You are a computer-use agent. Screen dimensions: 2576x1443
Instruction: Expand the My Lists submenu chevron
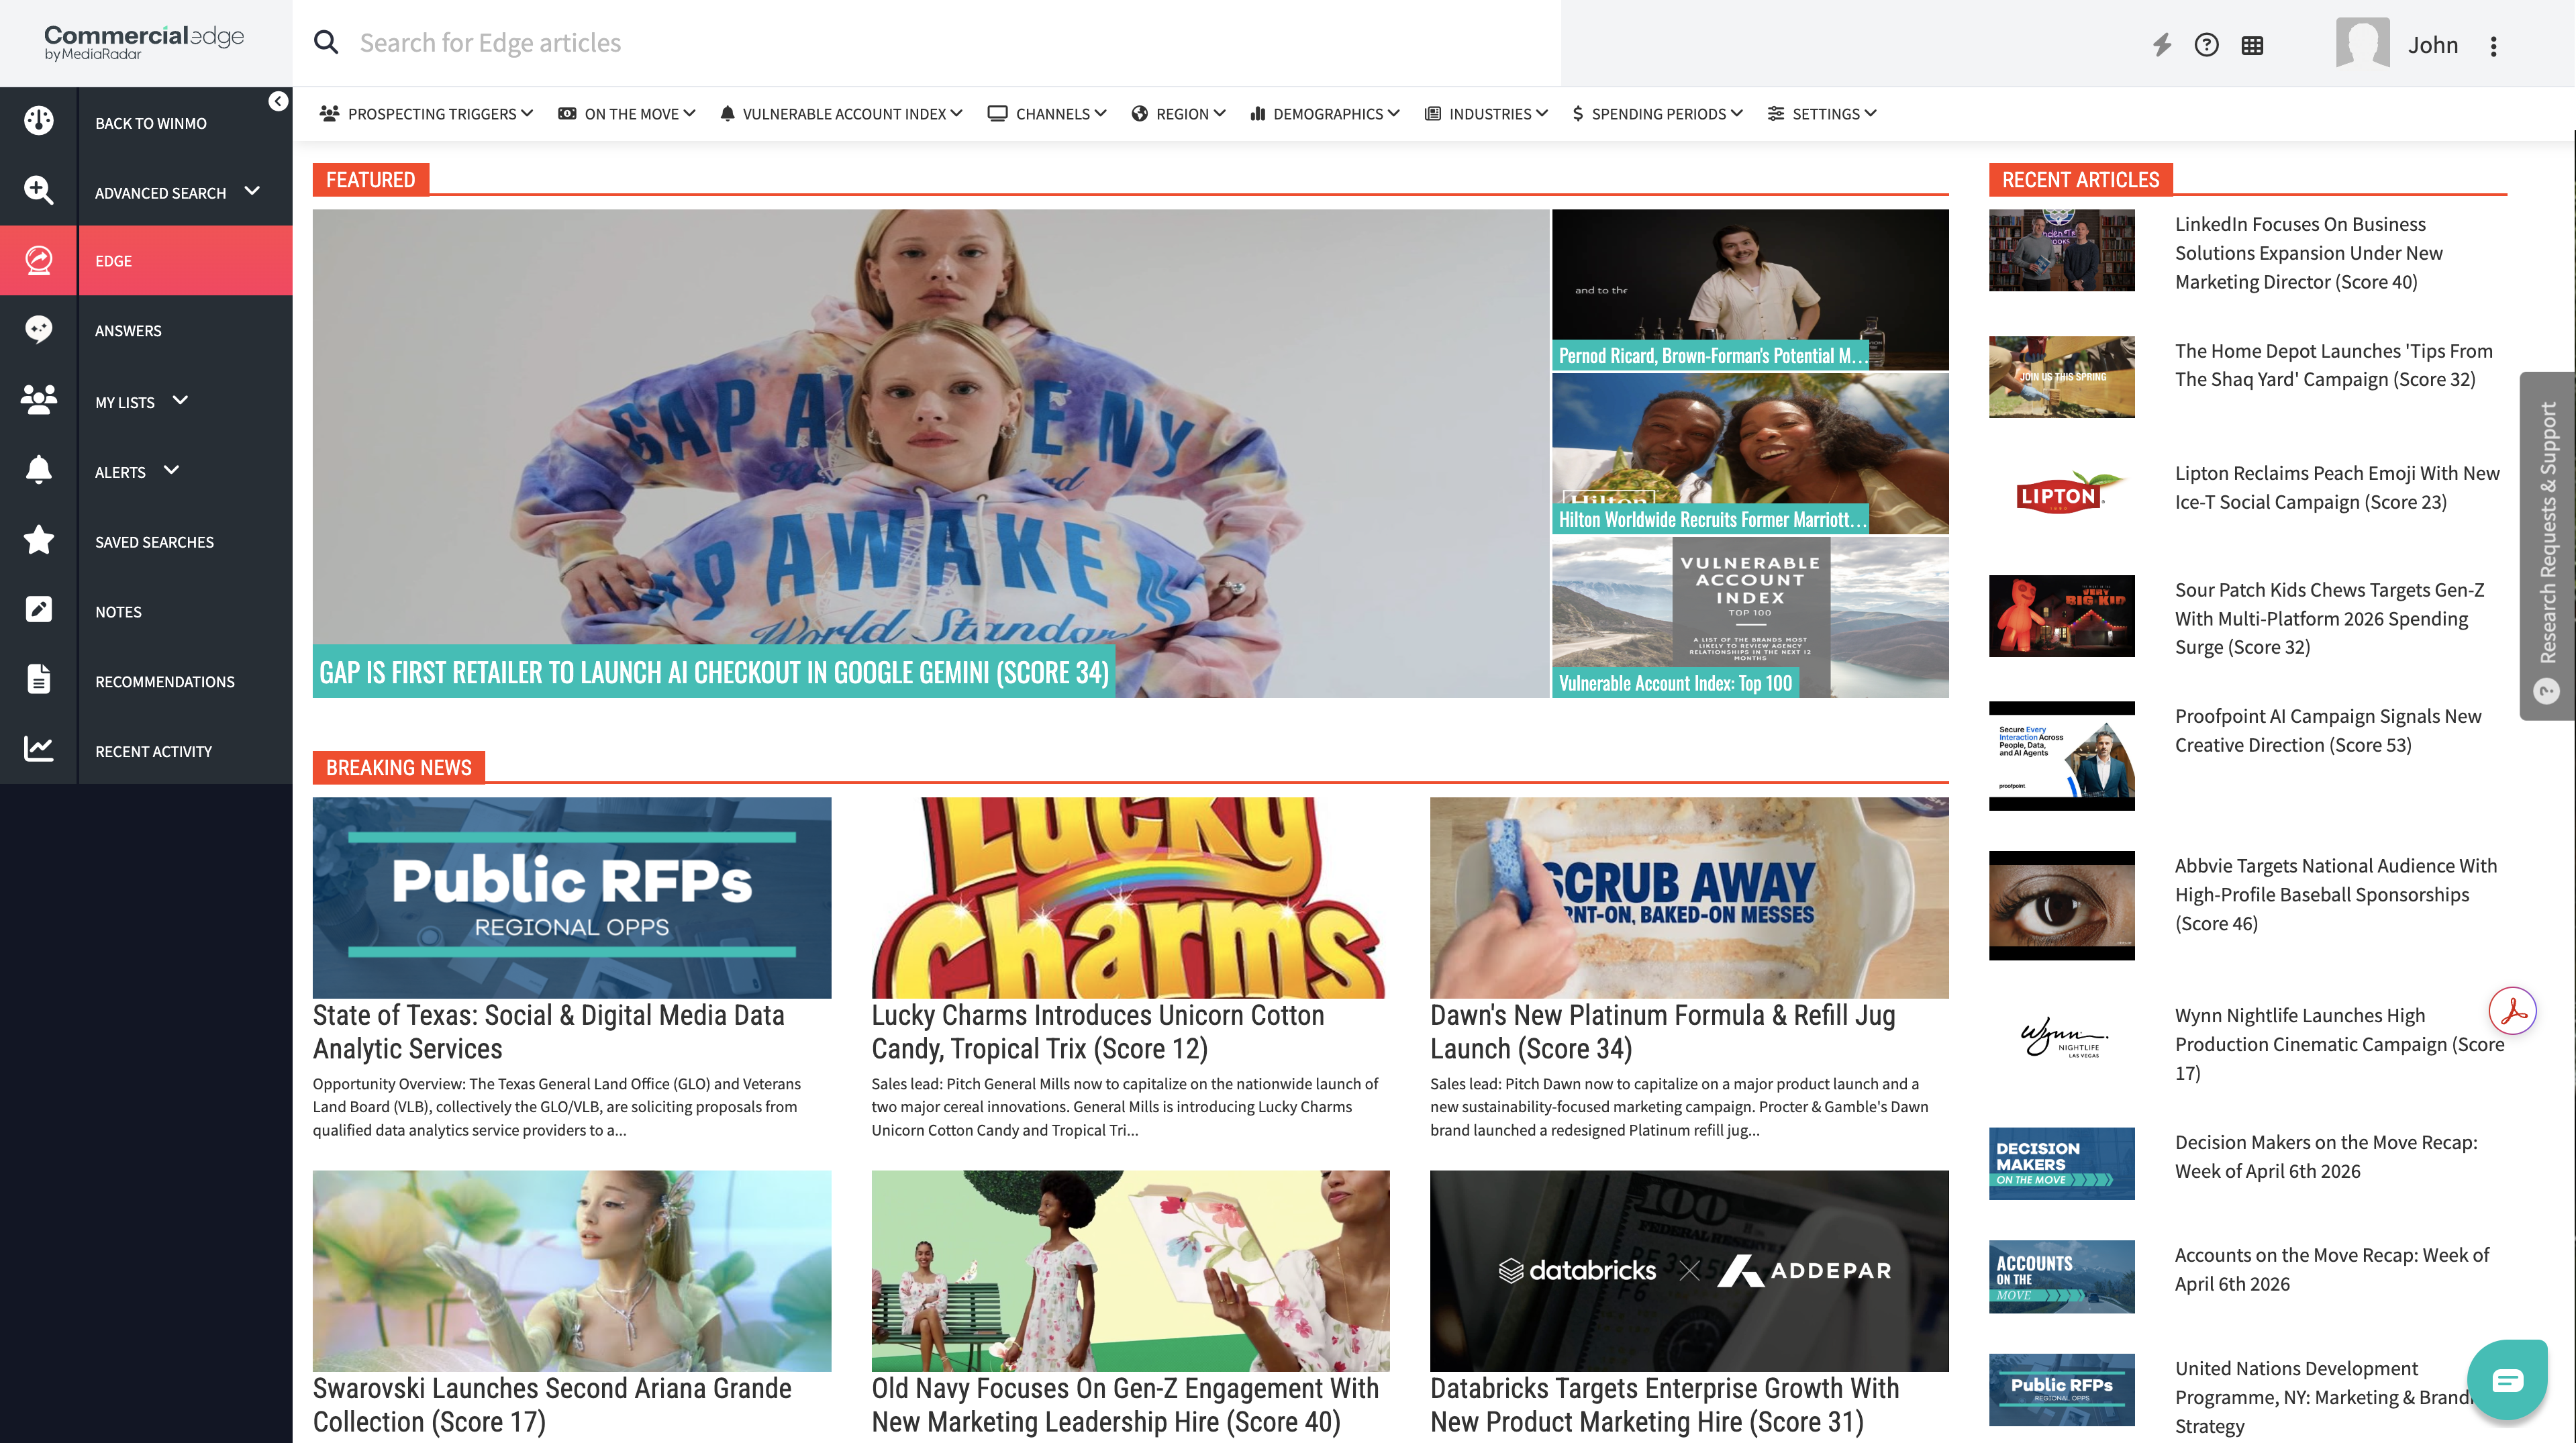[180, 400]
